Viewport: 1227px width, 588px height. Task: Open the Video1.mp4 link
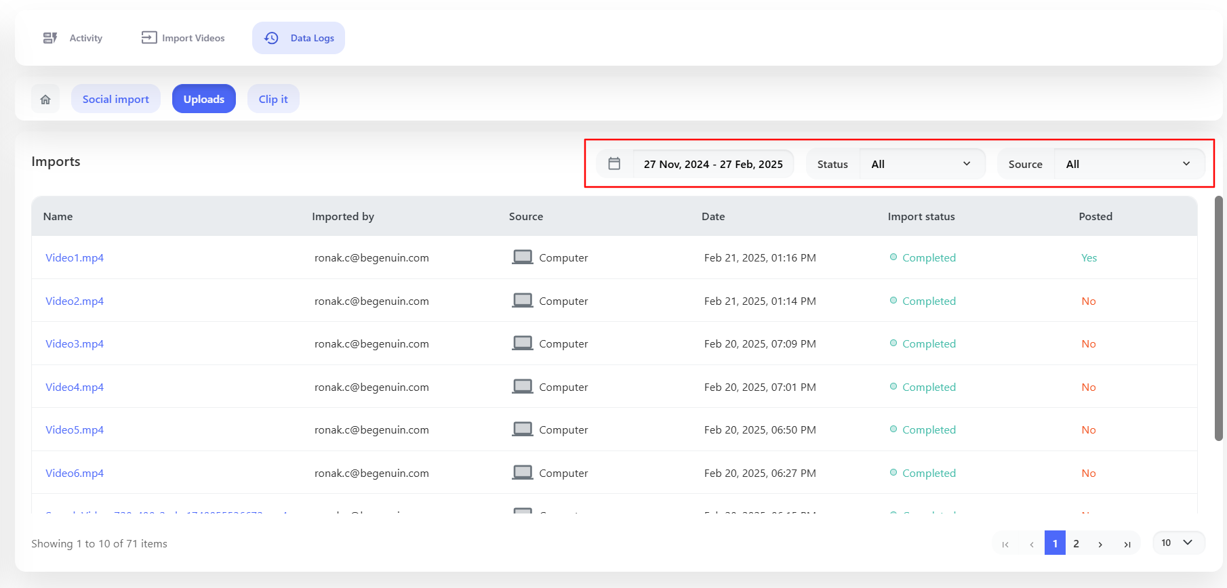click(x=75, y=257)
